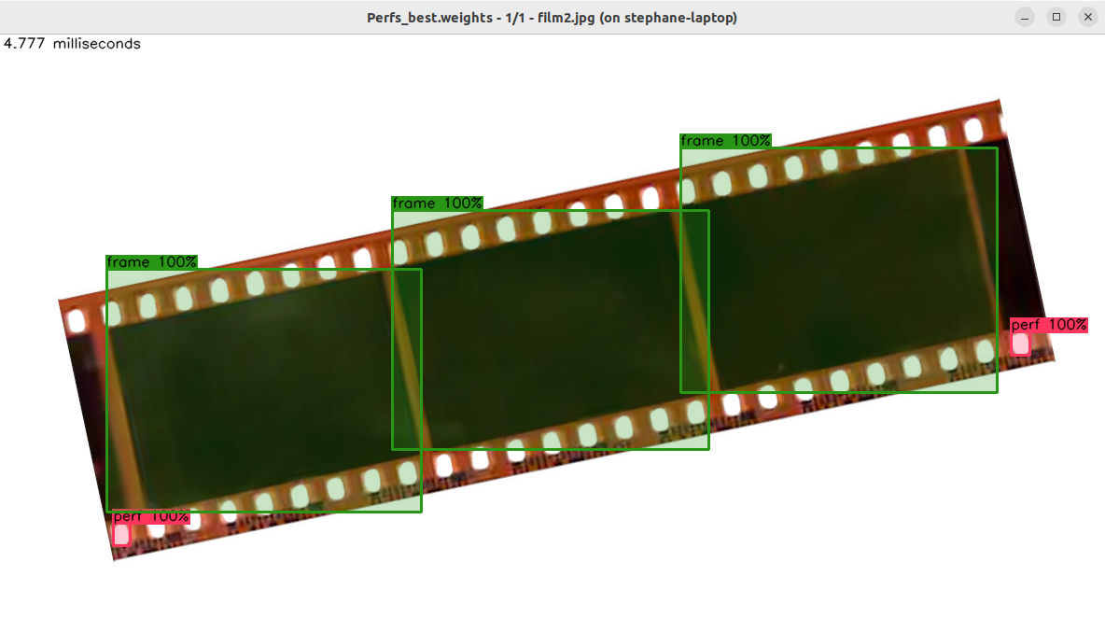Maximize the film2.jpg viewer window
The width and height of the screenshot is (1105, 632).
click(x=1056, y=17)
